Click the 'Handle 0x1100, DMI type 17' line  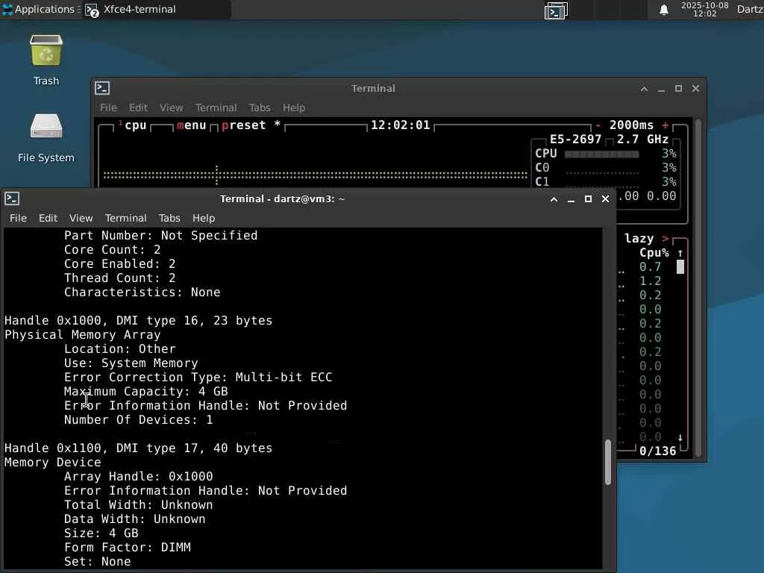[x=138, y=448]
